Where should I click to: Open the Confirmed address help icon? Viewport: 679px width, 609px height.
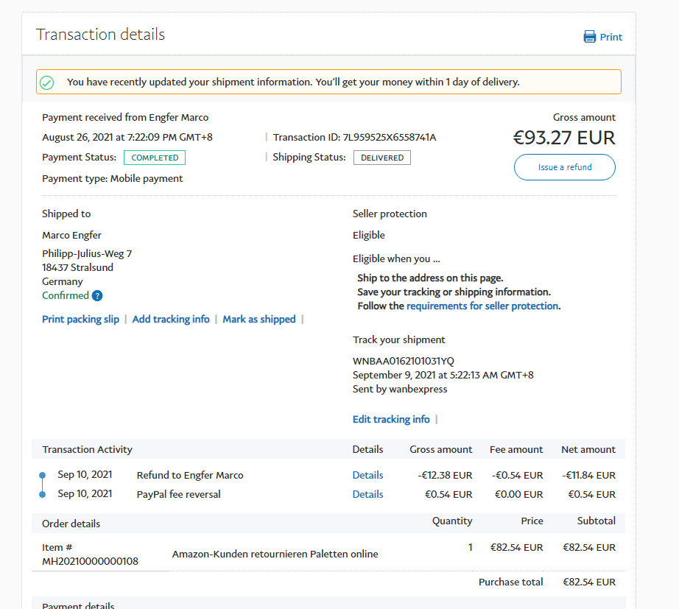tap(97, 296)
